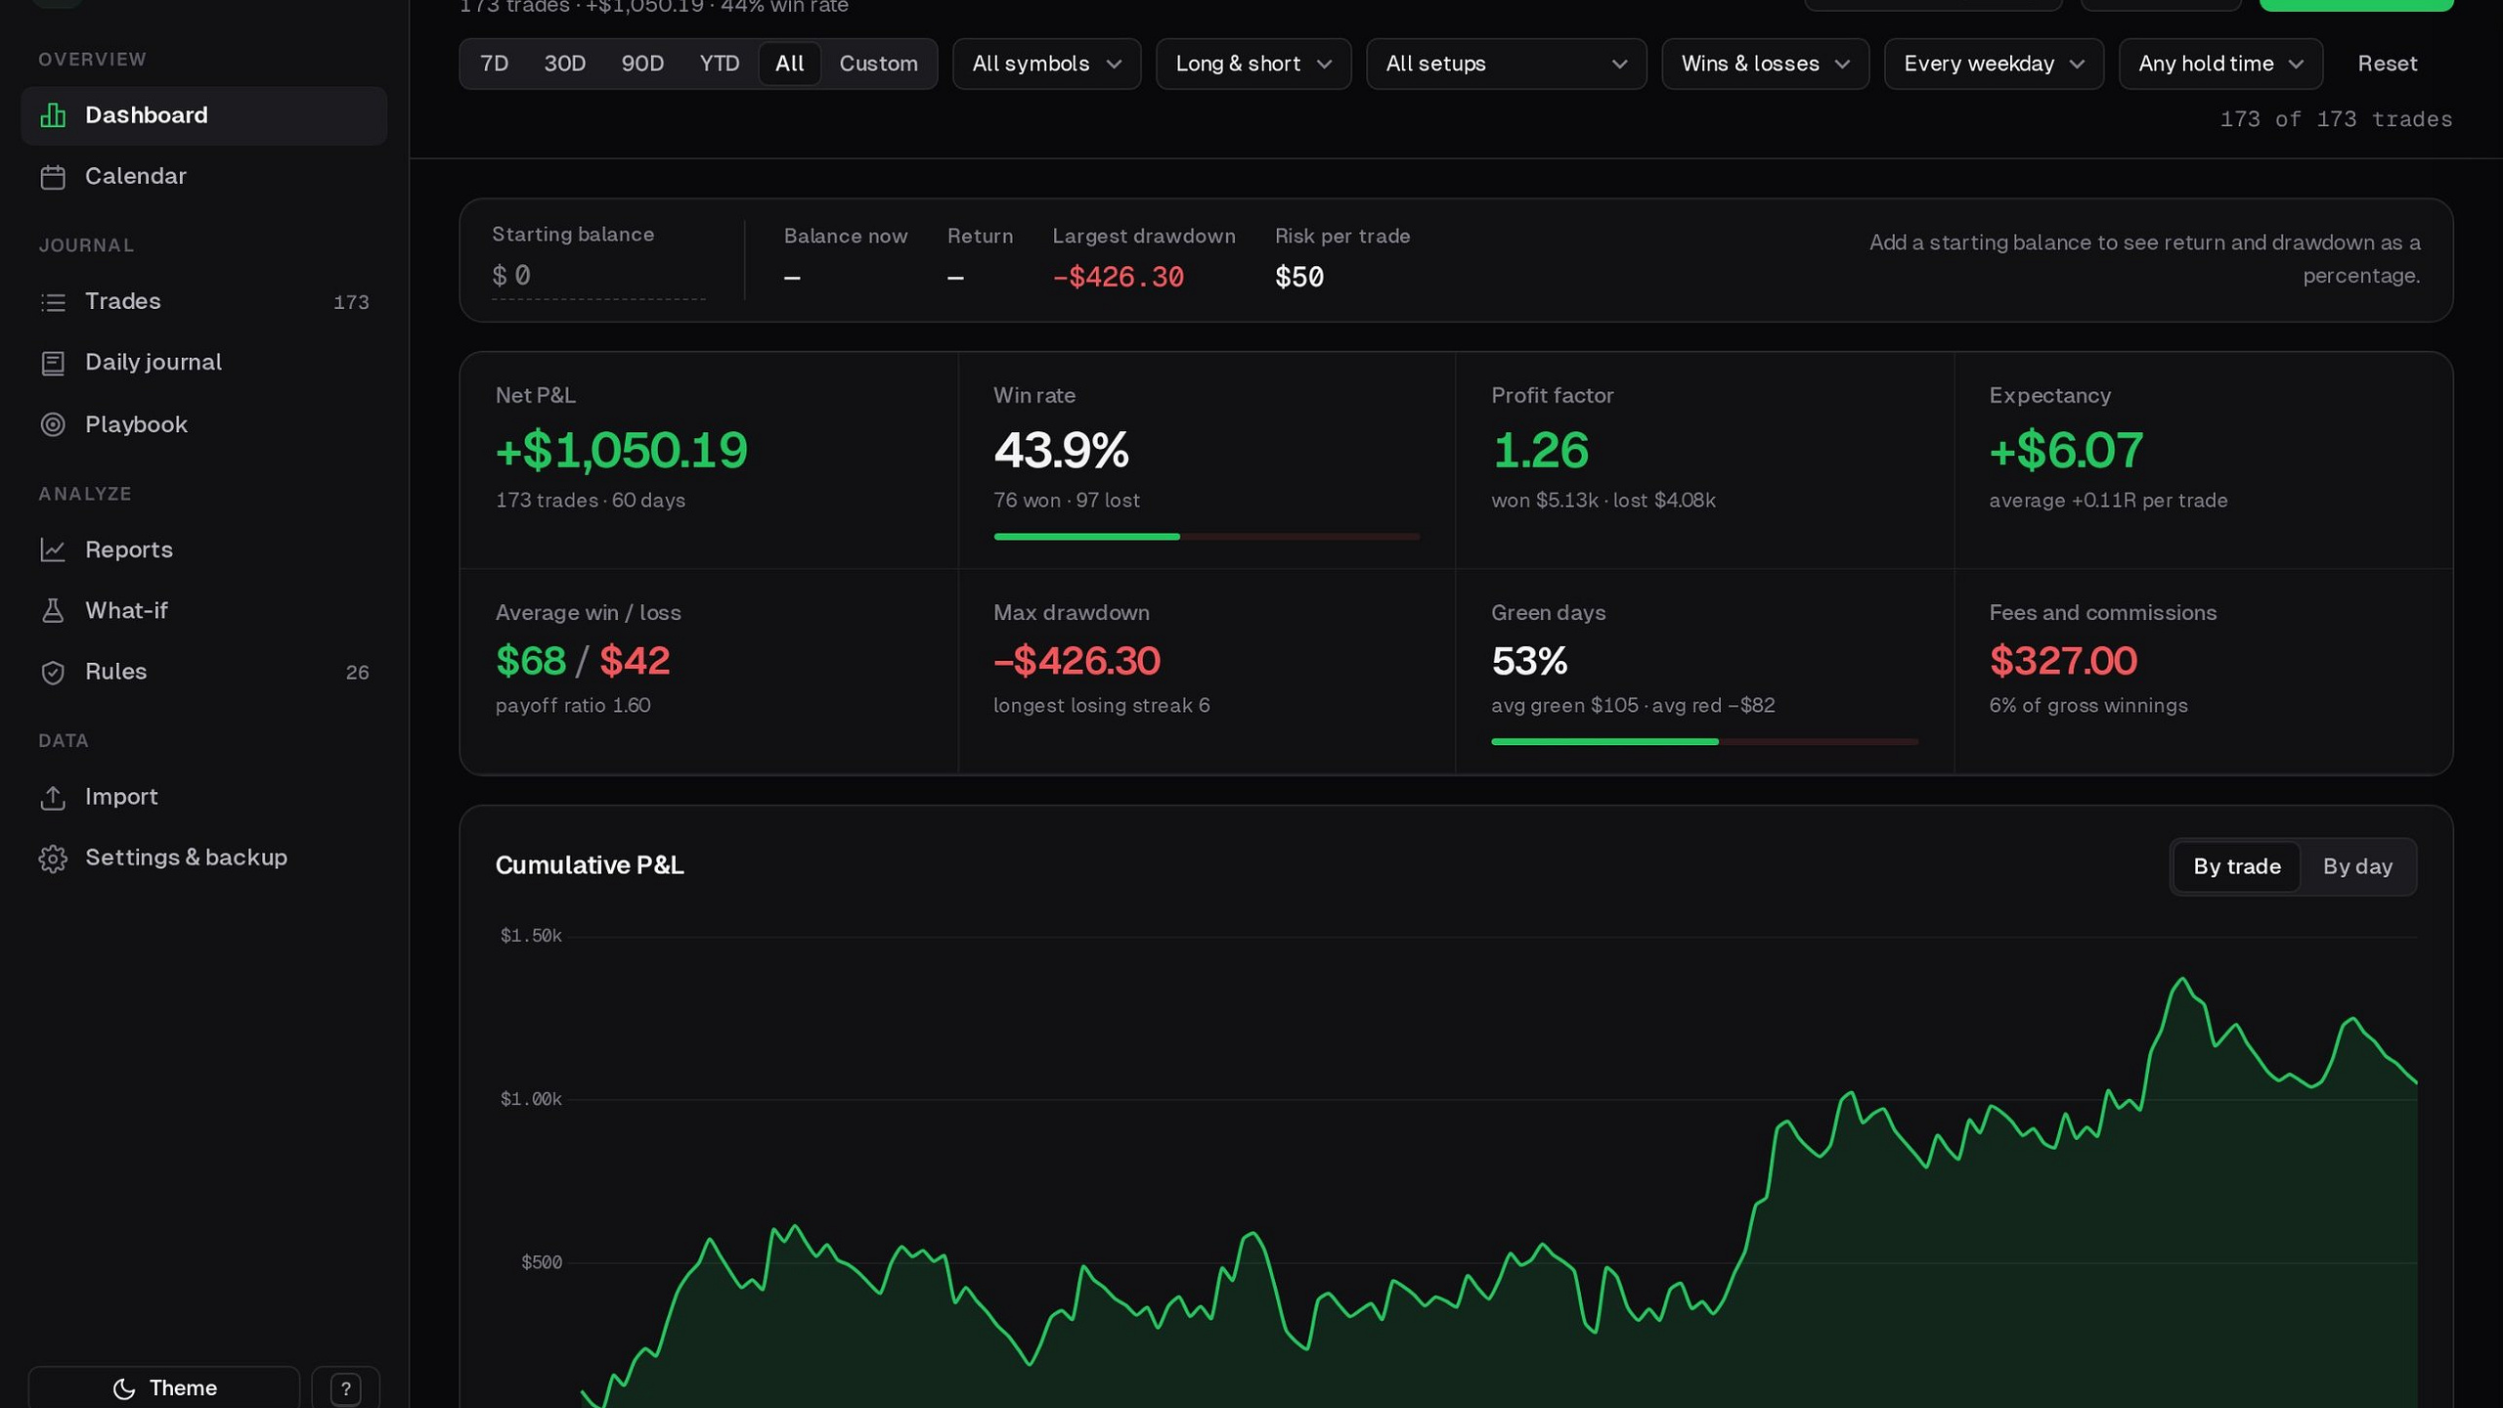
Task: Open the Import page label
Action: click(121, 797)
